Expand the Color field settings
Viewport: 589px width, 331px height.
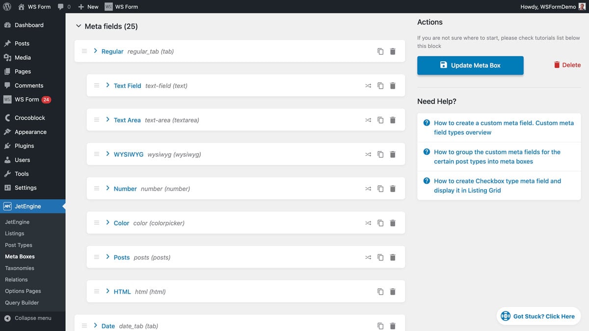tap(107, 223)
